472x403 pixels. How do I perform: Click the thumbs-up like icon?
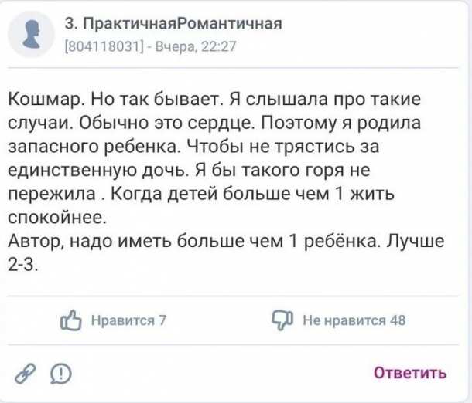(x=70, y=320)
